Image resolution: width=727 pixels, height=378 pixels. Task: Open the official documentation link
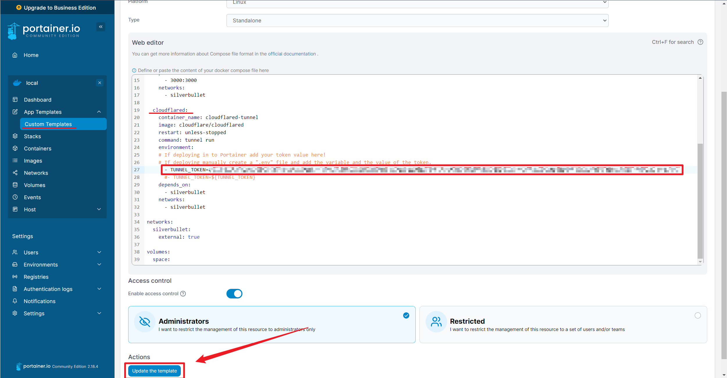(292, 54)
